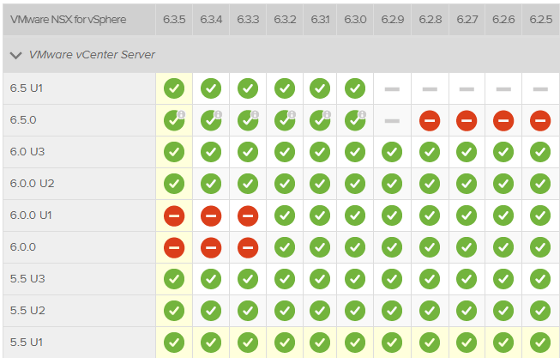Click red icon for 6.5.0 under 6.2.5
Image resolution: width=560 pixels, height=358 pixels.
pyautogui.click(x=539, y=120)
